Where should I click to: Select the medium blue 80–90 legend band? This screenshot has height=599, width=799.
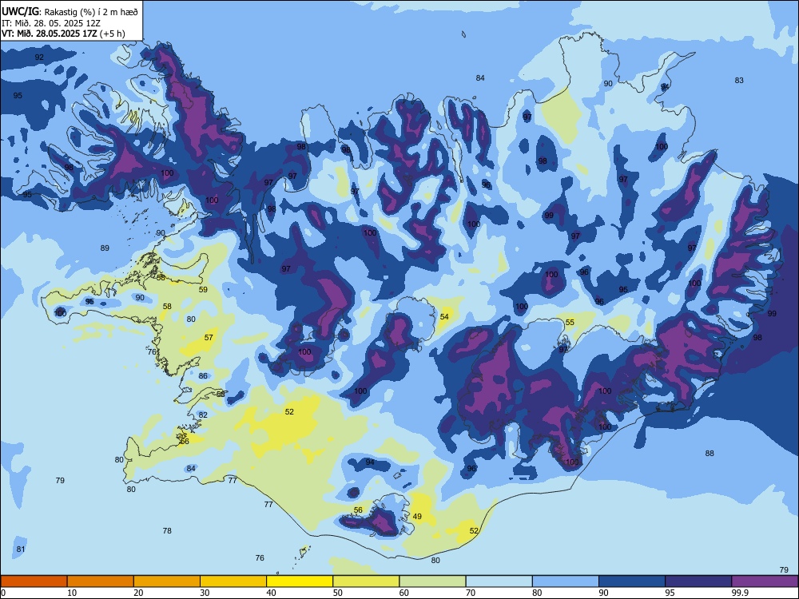(566, 581)
